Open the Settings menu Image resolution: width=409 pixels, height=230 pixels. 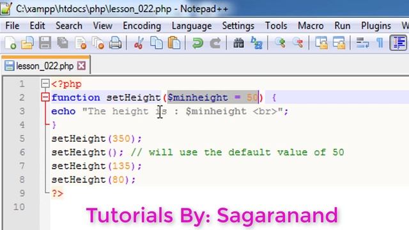click(x=238, y=26)
